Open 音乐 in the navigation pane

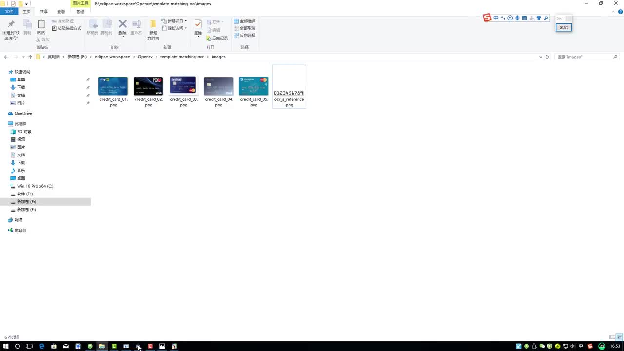click(x=18, y=171)
